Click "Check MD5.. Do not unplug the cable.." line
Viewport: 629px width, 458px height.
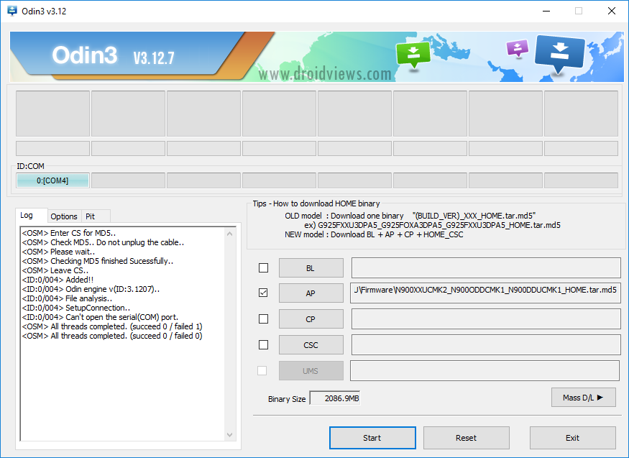pos(103,242)
